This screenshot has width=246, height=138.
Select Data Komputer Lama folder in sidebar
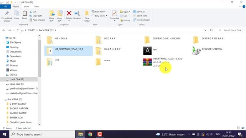point(20,122)
